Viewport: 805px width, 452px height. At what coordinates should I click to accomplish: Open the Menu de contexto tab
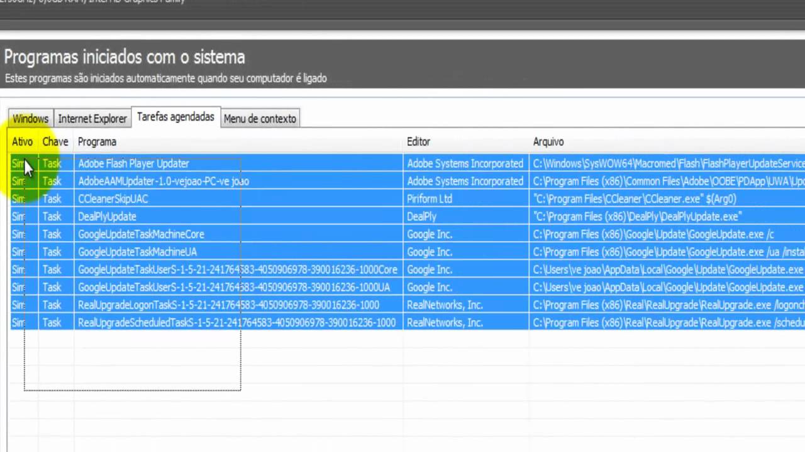coord(260,119)
